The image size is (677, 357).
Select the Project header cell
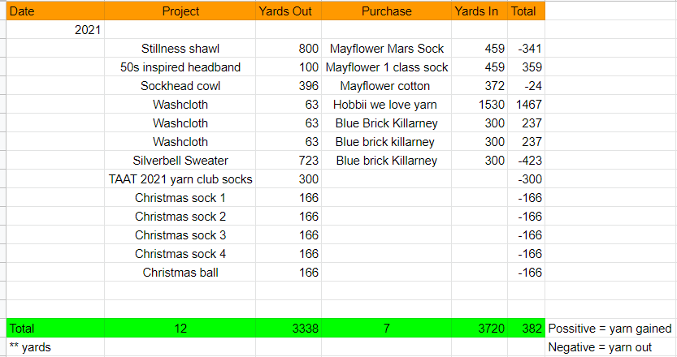(180, 11)
